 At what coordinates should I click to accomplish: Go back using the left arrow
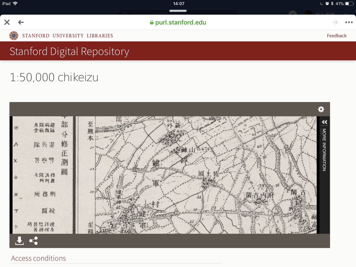(21, 22)
